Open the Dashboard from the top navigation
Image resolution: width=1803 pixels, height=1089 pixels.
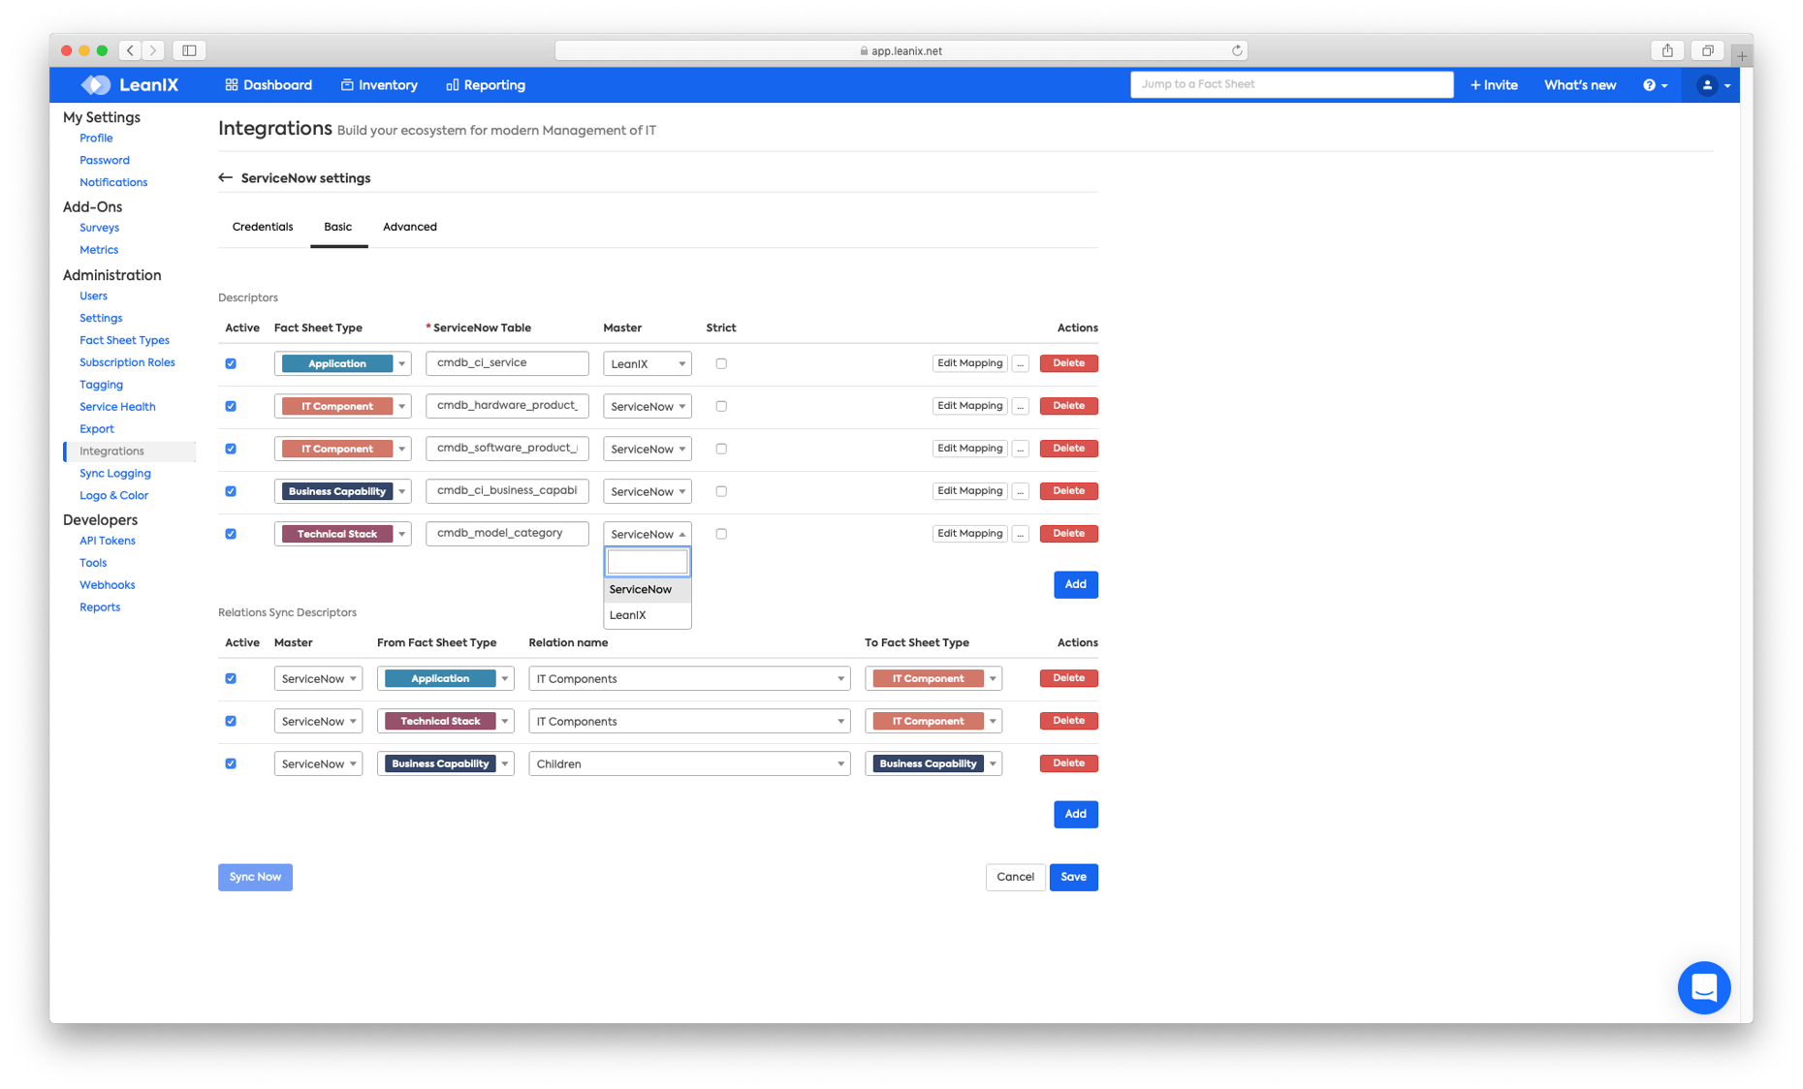coord(269,85)
